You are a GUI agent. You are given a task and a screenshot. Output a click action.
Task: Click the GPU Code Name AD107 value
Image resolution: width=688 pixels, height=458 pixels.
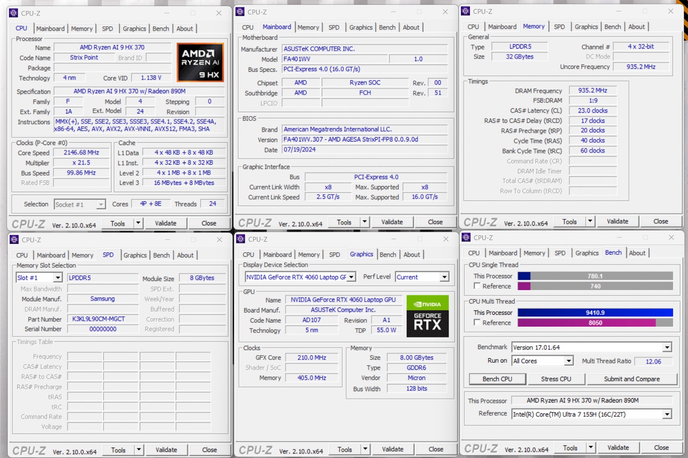[x=311, y=320]
